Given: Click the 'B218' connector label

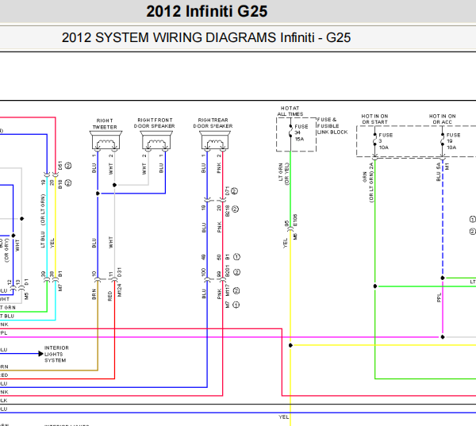Looking at the screenshot, I should tap(228, 211).
